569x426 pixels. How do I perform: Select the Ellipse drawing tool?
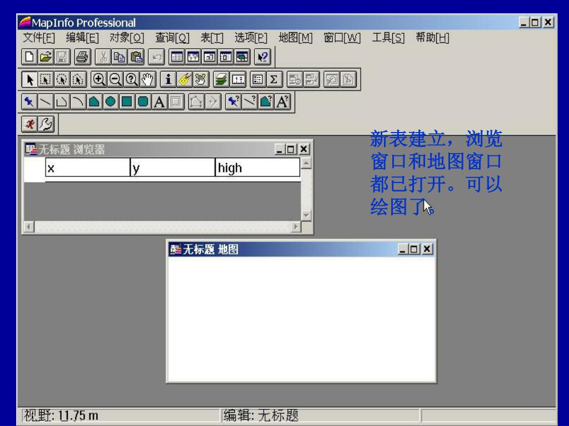111,102
